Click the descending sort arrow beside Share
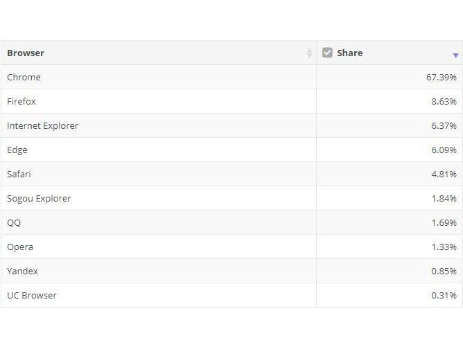Viewport: 463px width, 347px height. [455, 55]
